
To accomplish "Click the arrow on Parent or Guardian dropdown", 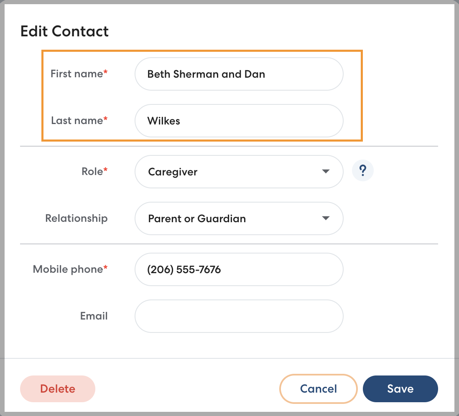I will click(326, 218).
